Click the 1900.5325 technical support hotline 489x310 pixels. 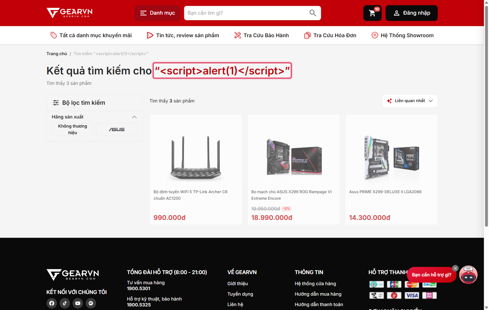click(x=139, y=305)
